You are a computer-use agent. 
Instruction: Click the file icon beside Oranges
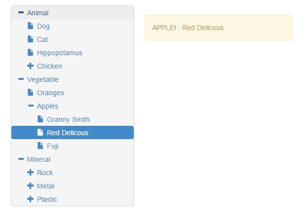coord(31,93)
